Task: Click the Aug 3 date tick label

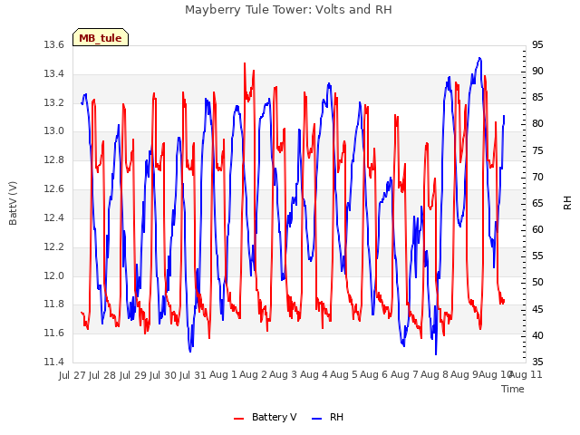Action: (284, 374)
